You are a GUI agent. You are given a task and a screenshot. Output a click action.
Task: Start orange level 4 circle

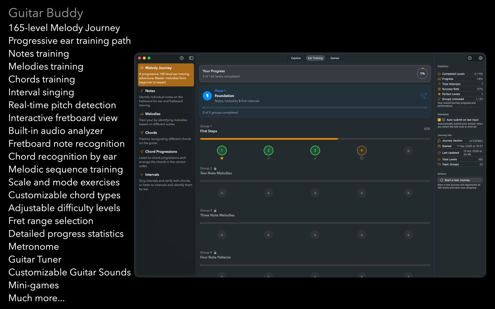click(361, 151)
